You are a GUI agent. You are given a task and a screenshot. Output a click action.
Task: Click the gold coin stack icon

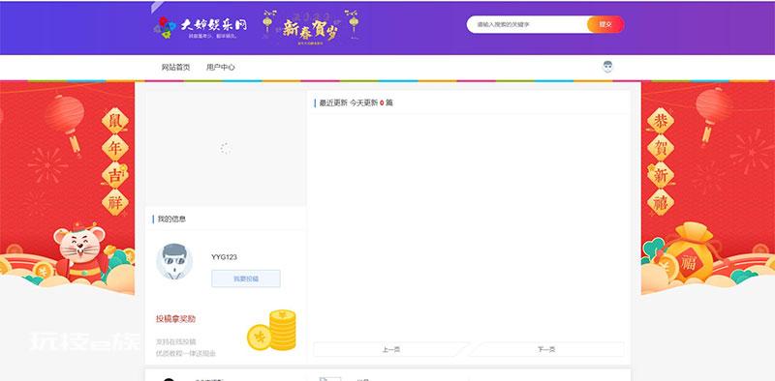(x=272, y=330)
